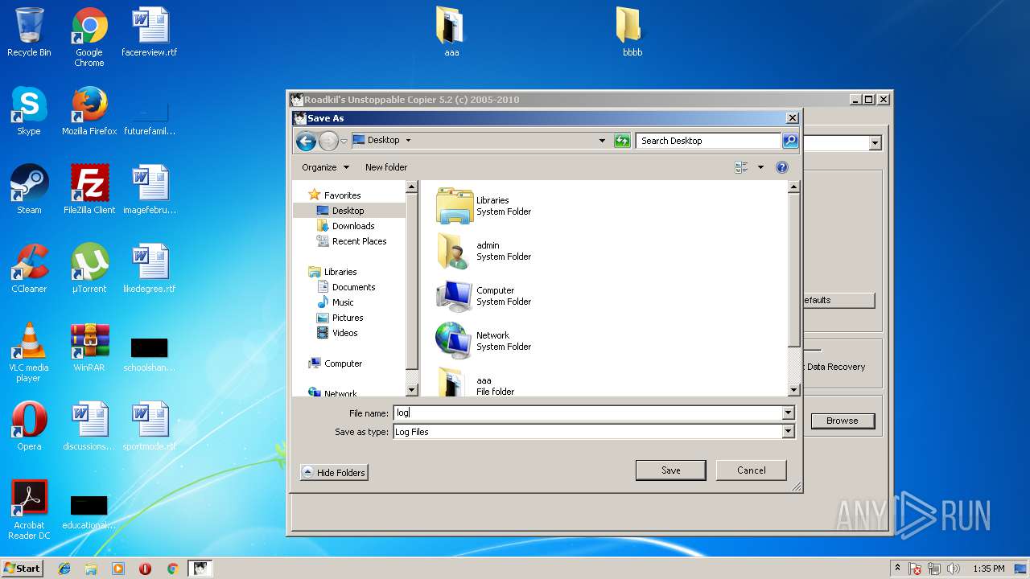Select the bbbb folder on desktop

(632, 32)
